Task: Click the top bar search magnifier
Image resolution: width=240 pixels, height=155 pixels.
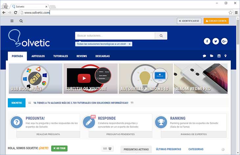Action: [21, 21]
